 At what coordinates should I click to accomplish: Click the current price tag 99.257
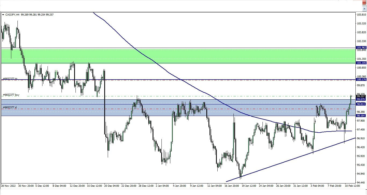pyautogui.click(x=361, y=96)
